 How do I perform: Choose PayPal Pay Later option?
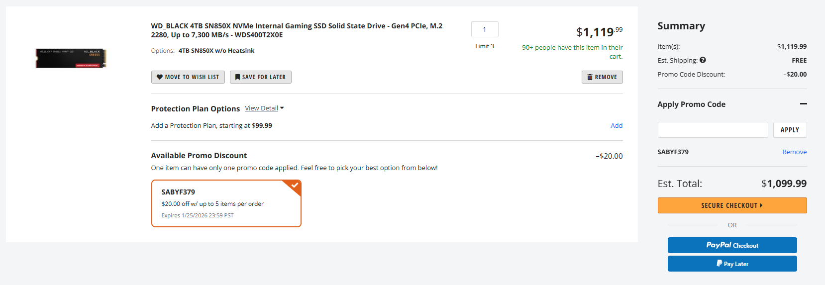[x=732, y=264]
